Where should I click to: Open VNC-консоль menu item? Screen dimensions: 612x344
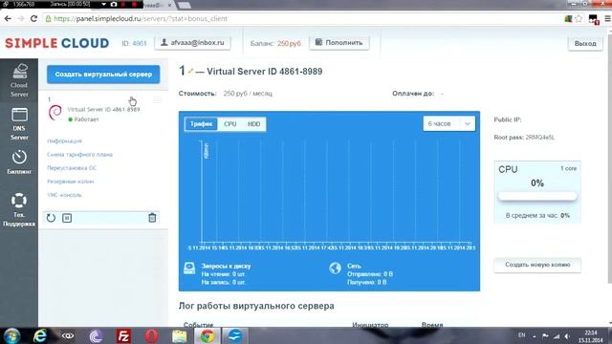(x=64, y=195)
